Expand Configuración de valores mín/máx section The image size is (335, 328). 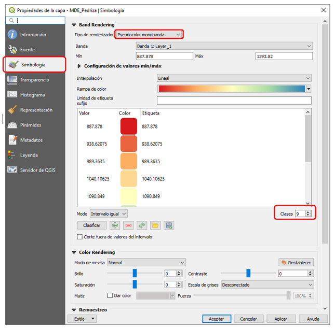pos(79,66)
